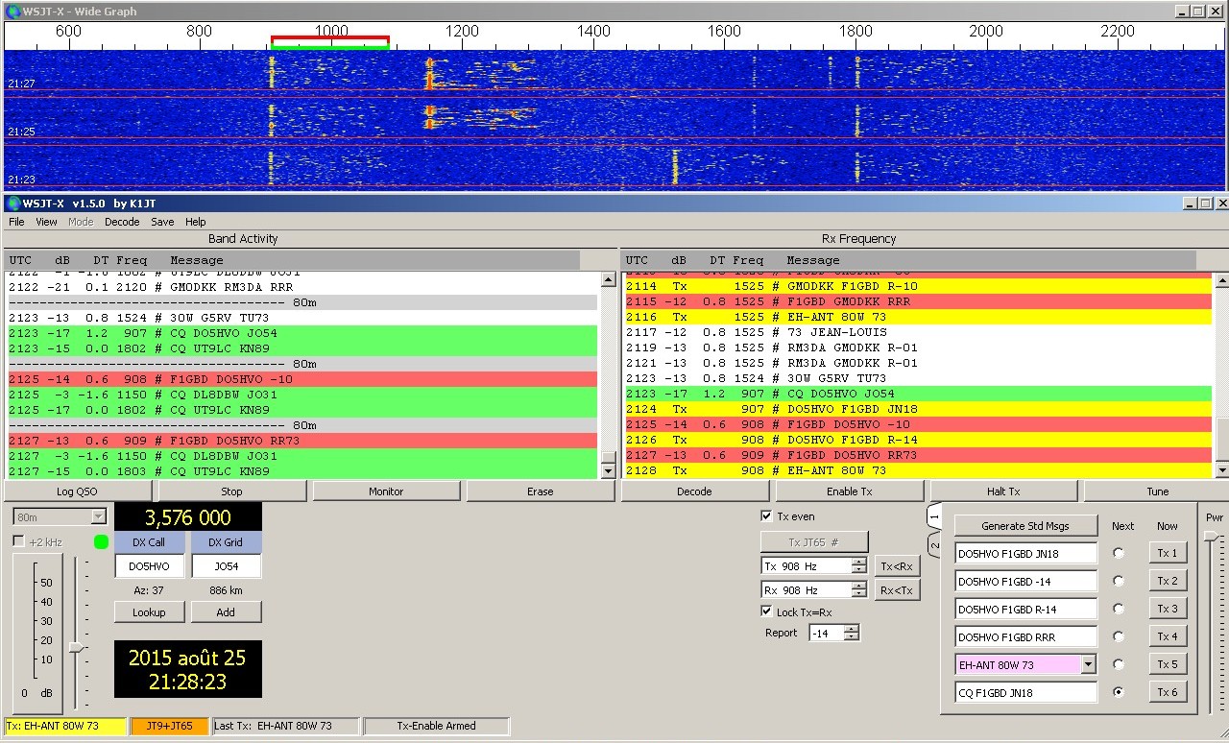The width and height of the screenshot is (1229, 743).
Task: Click the Report -14 stepper
Action: click(851, 633)
